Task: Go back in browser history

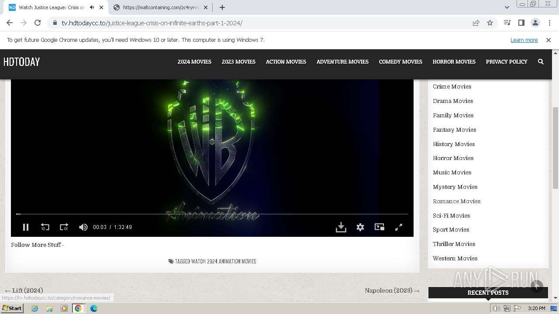Action: tap(10, 23)
